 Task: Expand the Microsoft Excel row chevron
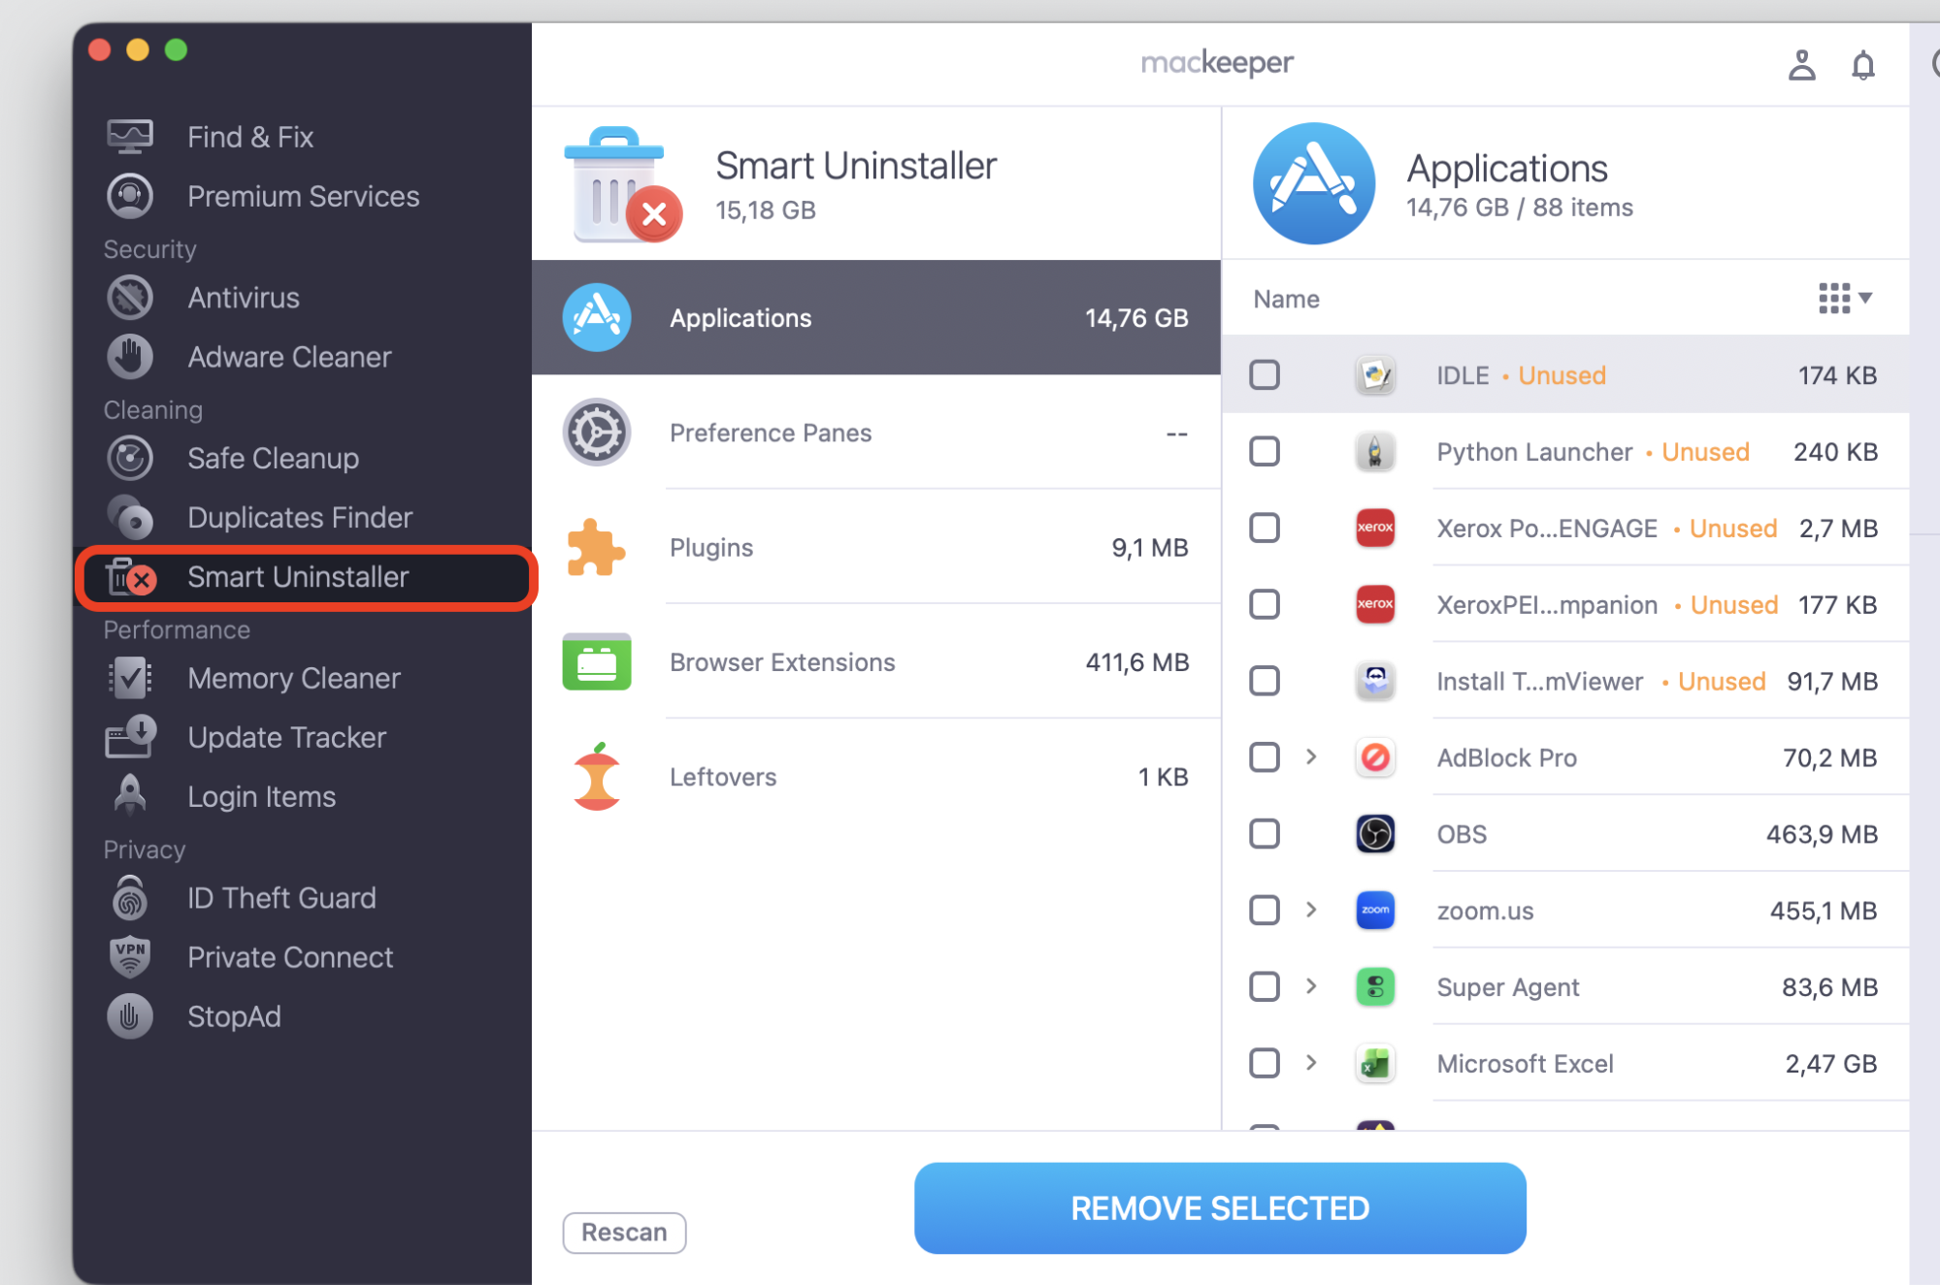pyautogui.click(x=1311, y=1063)
